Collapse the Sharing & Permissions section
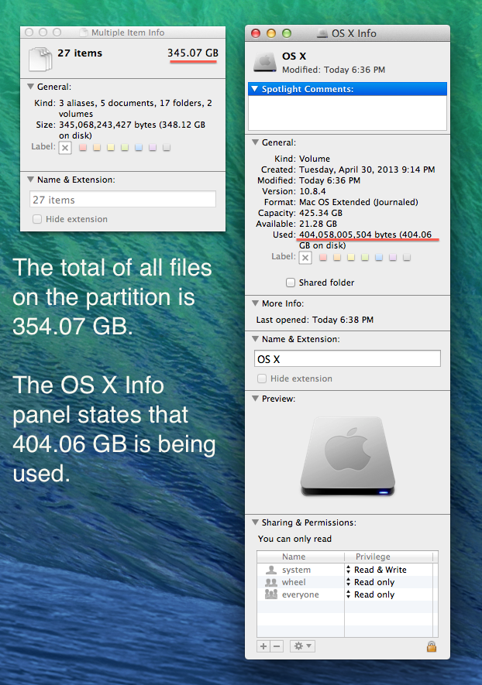The height and width of the screenshot is (685, 482). click(x=256, y=522)
